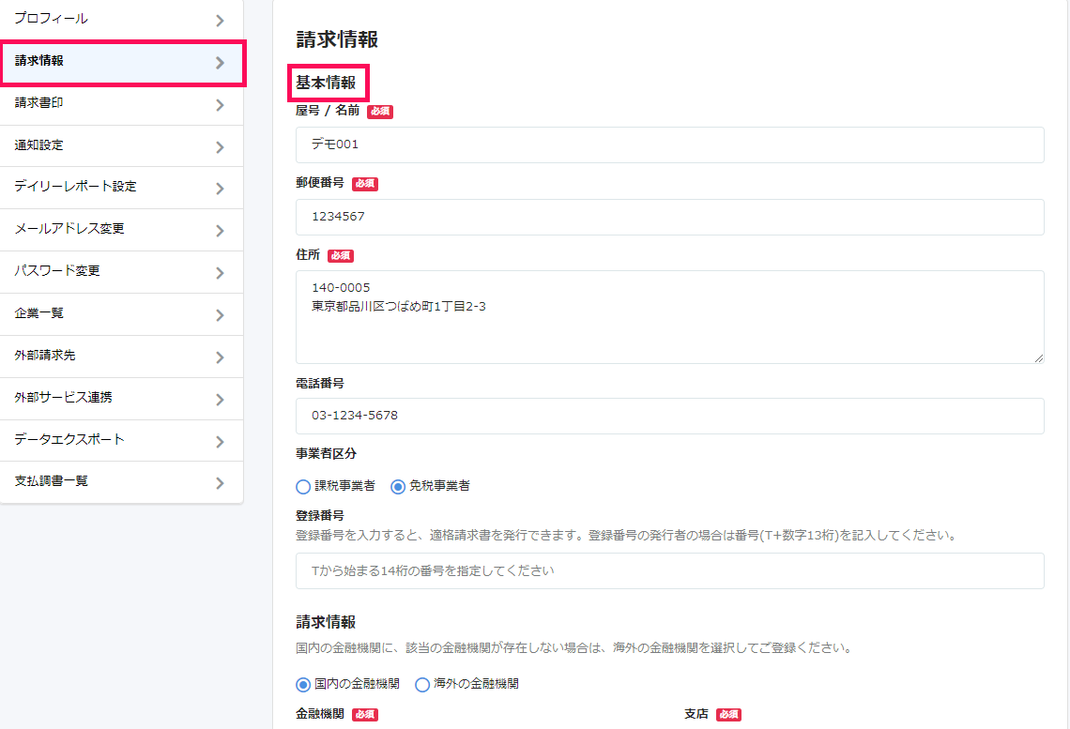Click the 基本情報 section heading
This screenshot has height=729, width=1070.
[x=326, y=83]
